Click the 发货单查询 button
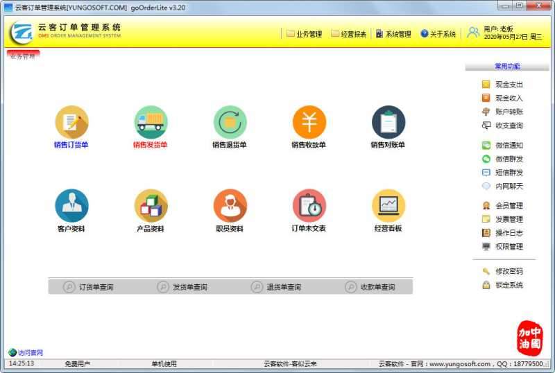555x373 pixels. coord(182,286)
